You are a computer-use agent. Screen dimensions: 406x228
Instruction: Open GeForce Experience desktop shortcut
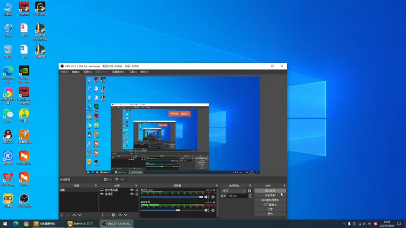pyautogui.click(x=24, y=74)
